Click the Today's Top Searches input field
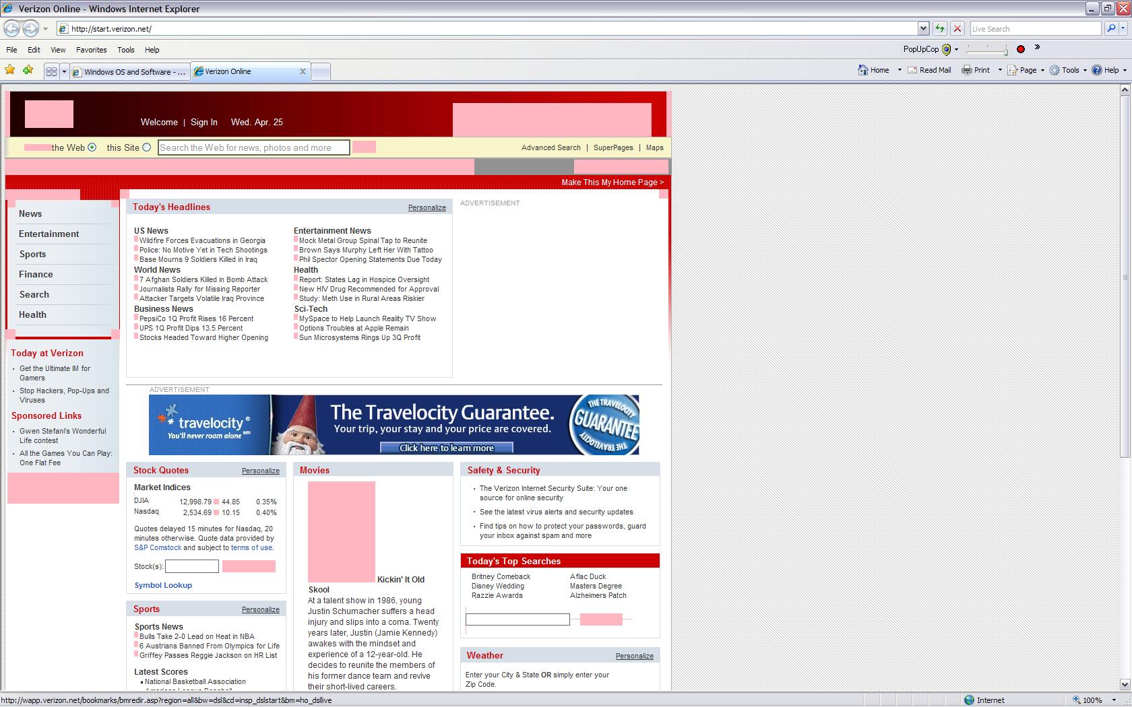Screen dimensions: 1132x707 tap(517, 619)
